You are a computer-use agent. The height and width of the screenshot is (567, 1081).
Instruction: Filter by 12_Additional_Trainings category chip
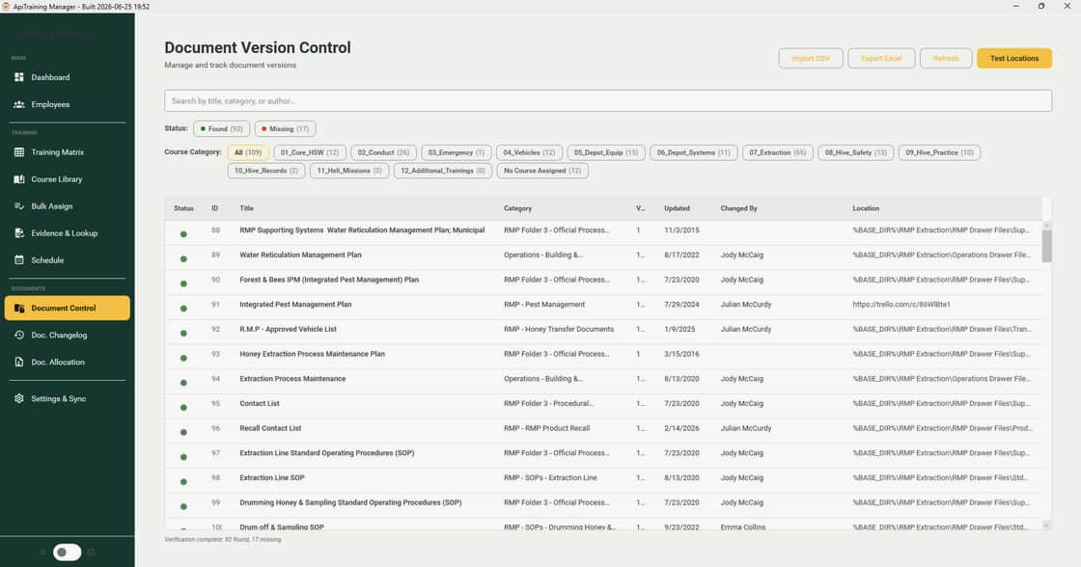[x=443, y=171]
